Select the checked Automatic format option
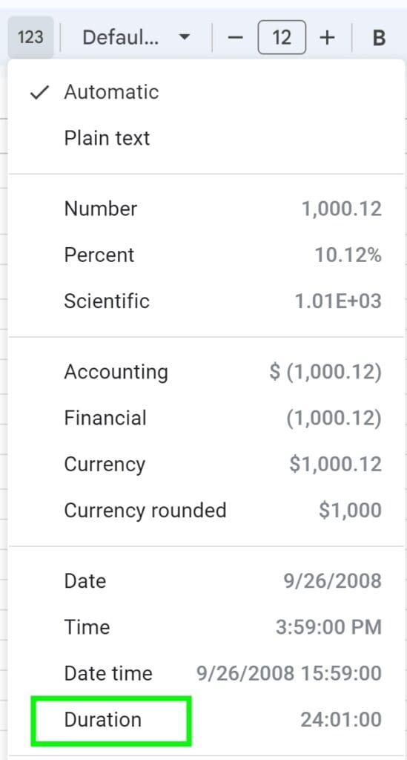 click(x=205, y=92)
